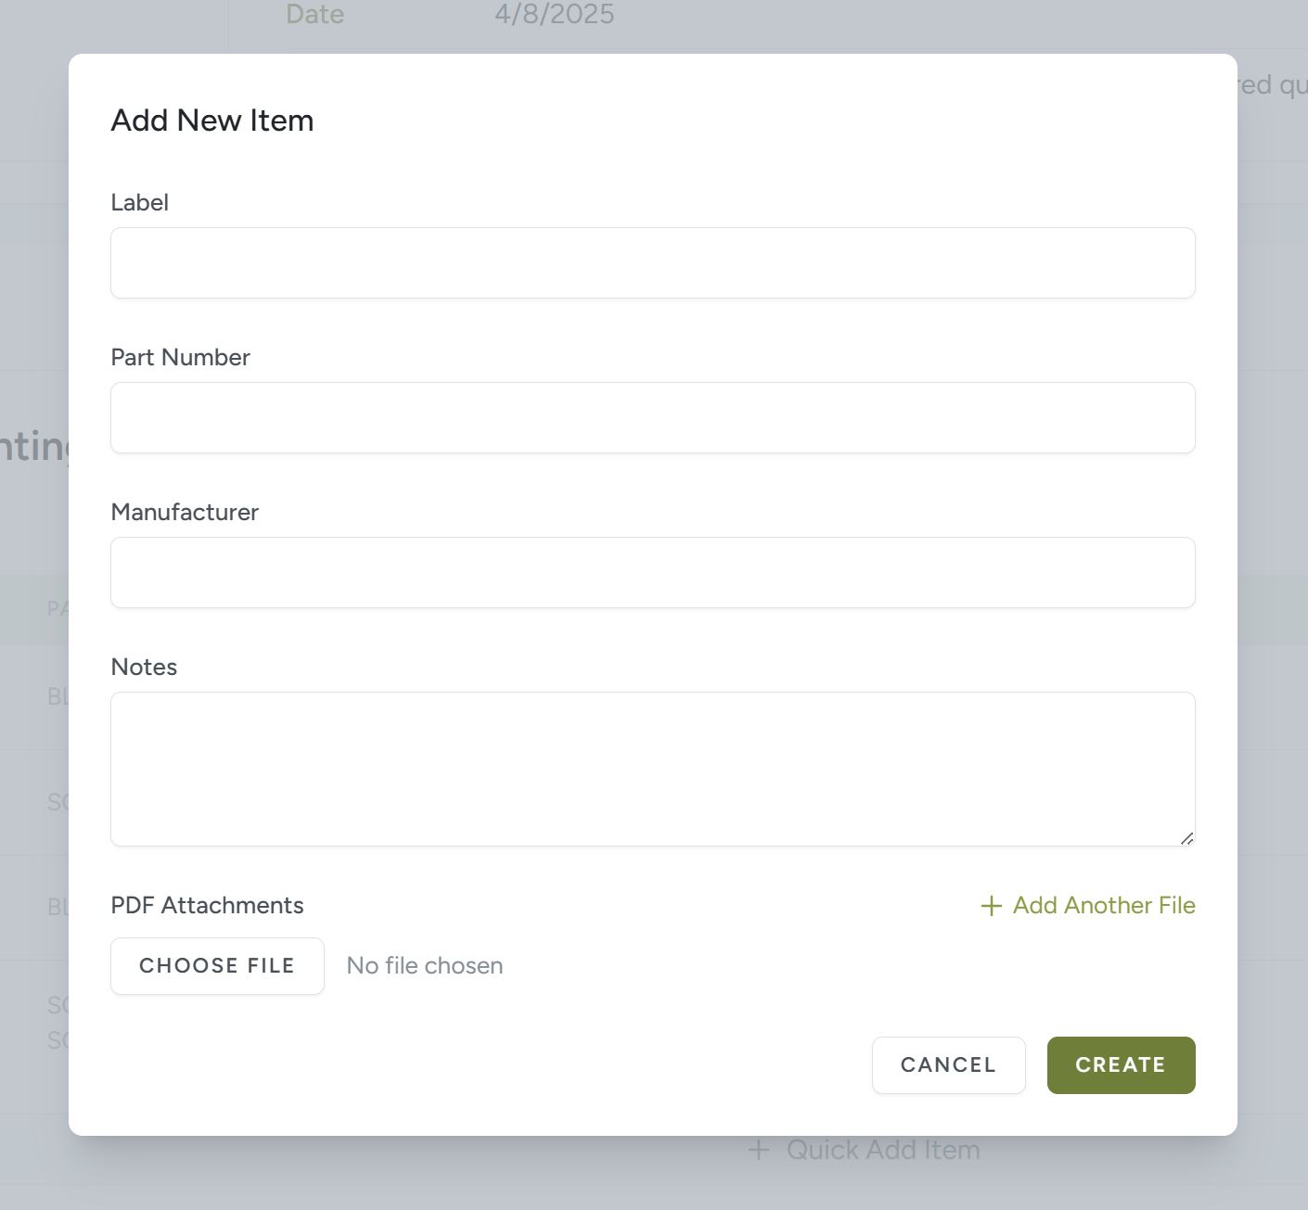This screenshot has height=1210, width=1308.
Task: Click the Part Number field heading
Action: pyautogui.click(x=180, y=357)
